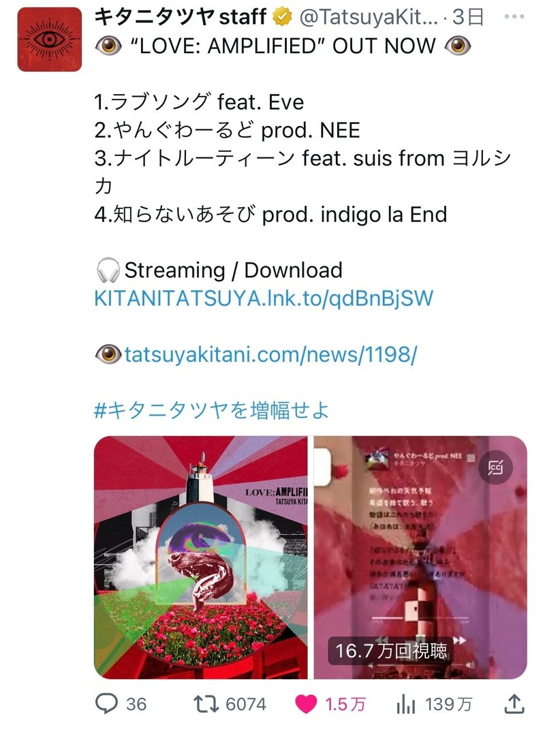Open the LOVE: AMPLIFIED album cover image

[200, 557]
